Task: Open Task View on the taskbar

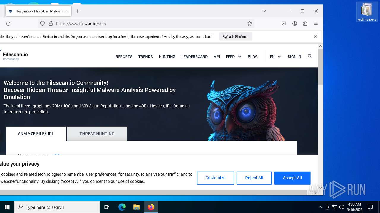Action: point(107,207)
